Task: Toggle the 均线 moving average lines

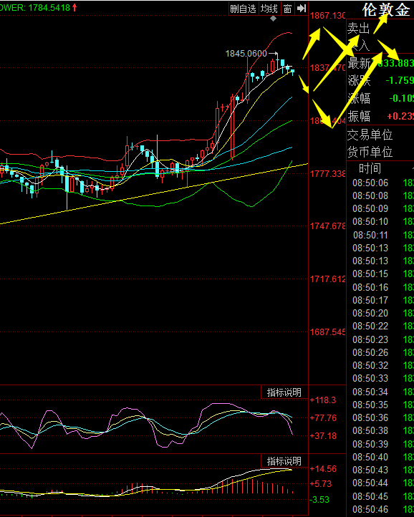Action: click(269, 9)
